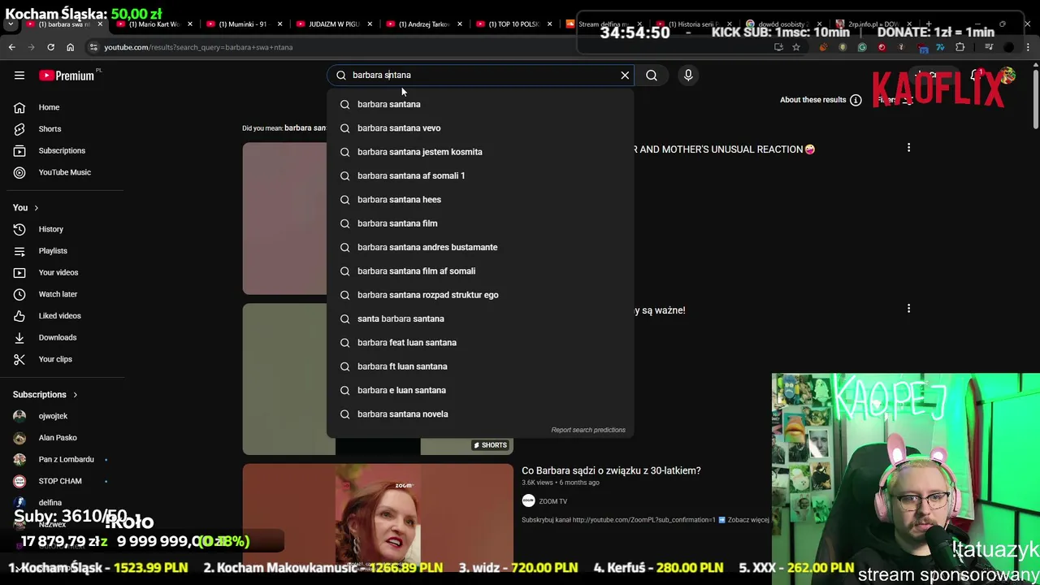
Task: Clear the search box with X button
Action: pyautogui.click(x=625, y=76)
